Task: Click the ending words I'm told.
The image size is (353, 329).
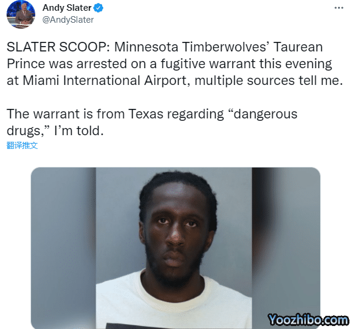Action: pos(79,130)
